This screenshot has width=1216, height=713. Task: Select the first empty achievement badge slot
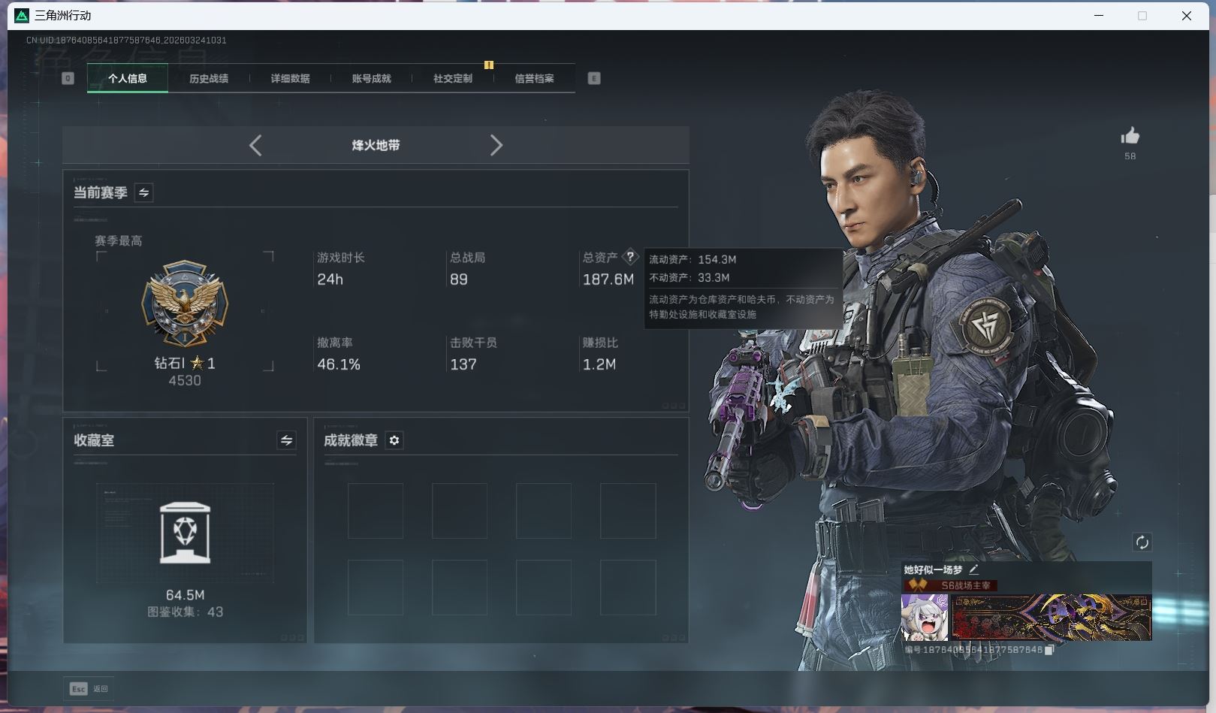[x=375, y=511]
